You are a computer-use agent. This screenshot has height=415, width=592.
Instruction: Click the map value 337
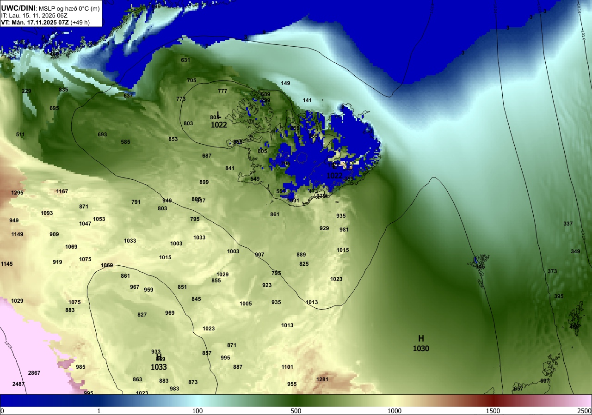point(568,224)
